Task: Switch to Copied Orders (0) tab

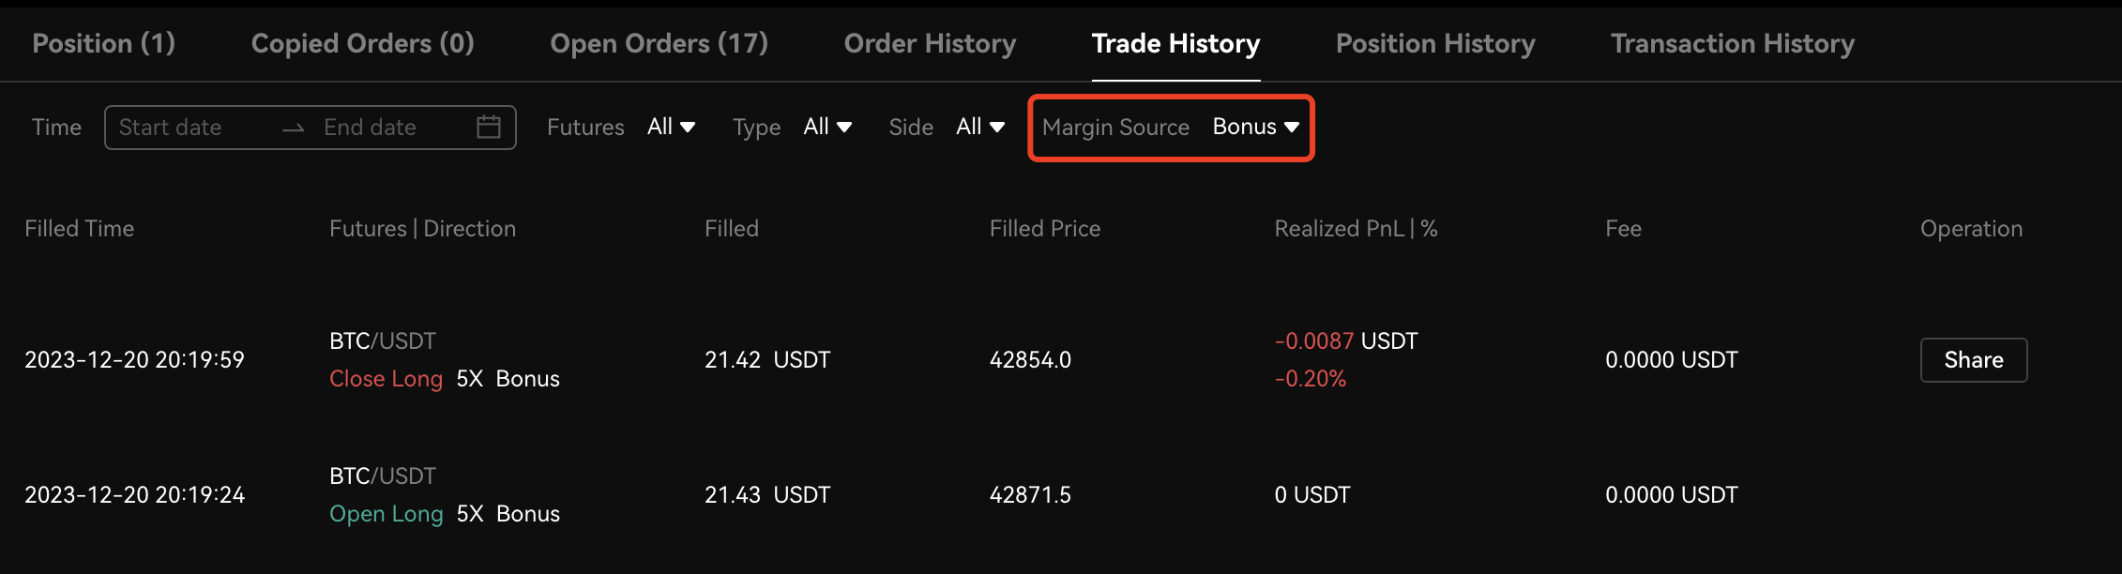Action: click(x=362, y=43)
